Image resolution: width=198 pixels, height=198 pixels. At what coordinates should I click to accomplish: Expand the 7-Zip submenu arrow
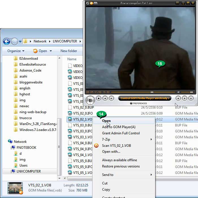coord(151,139)
